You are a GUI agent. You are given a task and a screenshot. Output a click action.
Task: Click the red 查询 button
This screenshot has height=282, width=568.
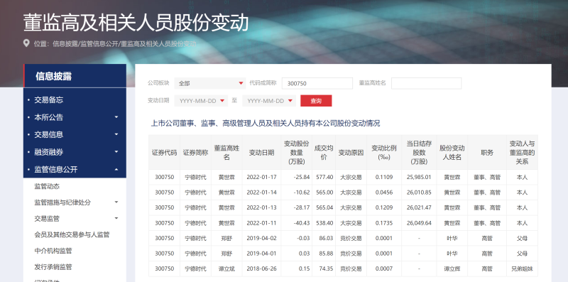click(316, 101)
